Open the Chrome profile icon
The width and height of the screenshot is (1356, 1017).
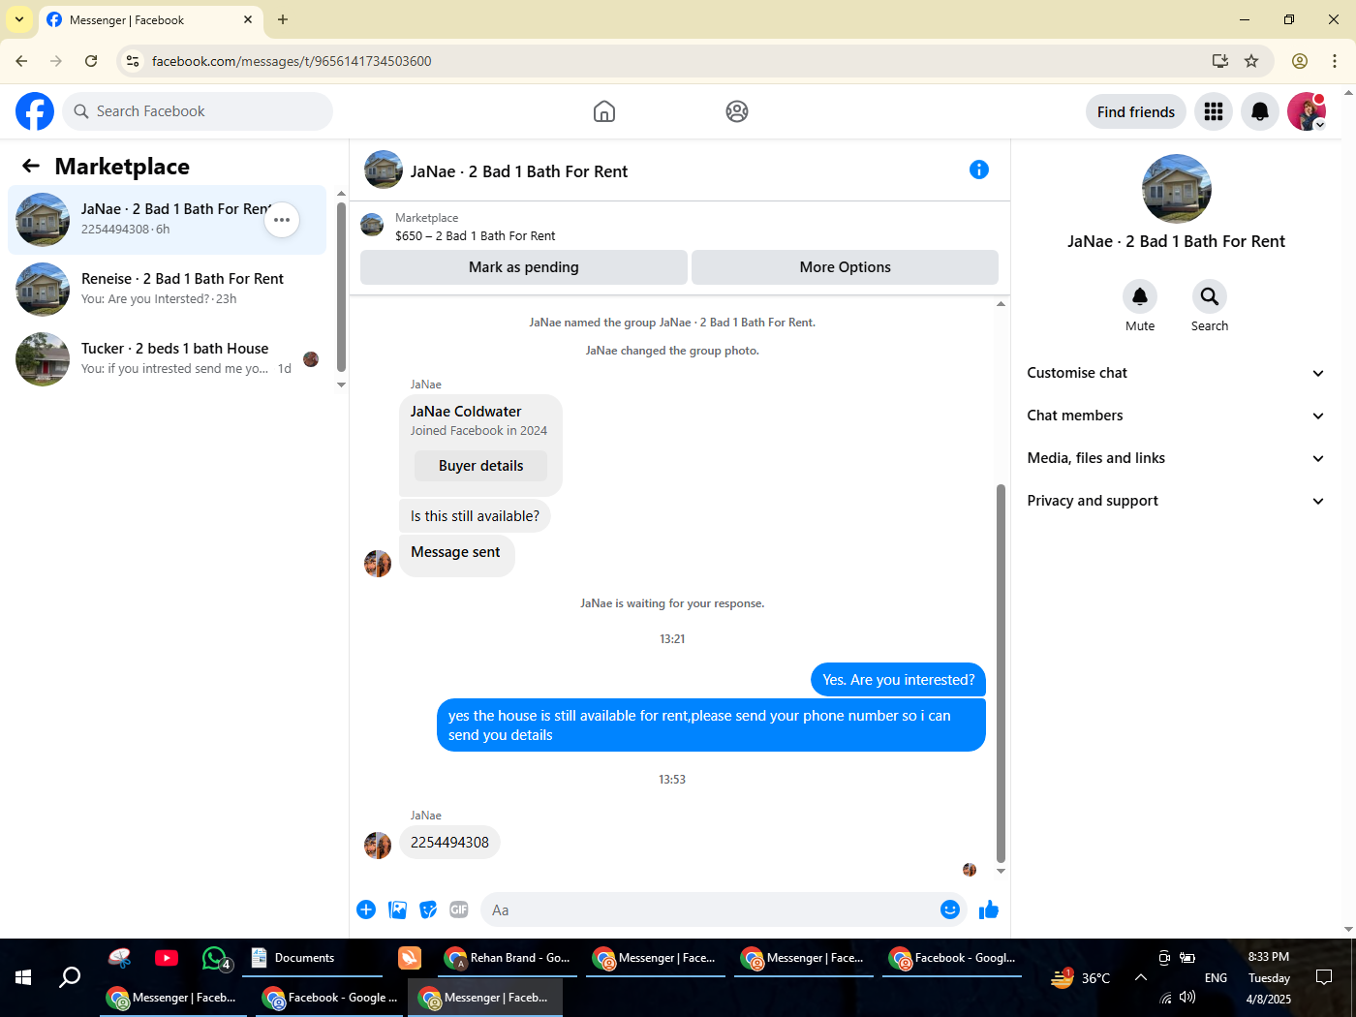tap(1300, 61)
